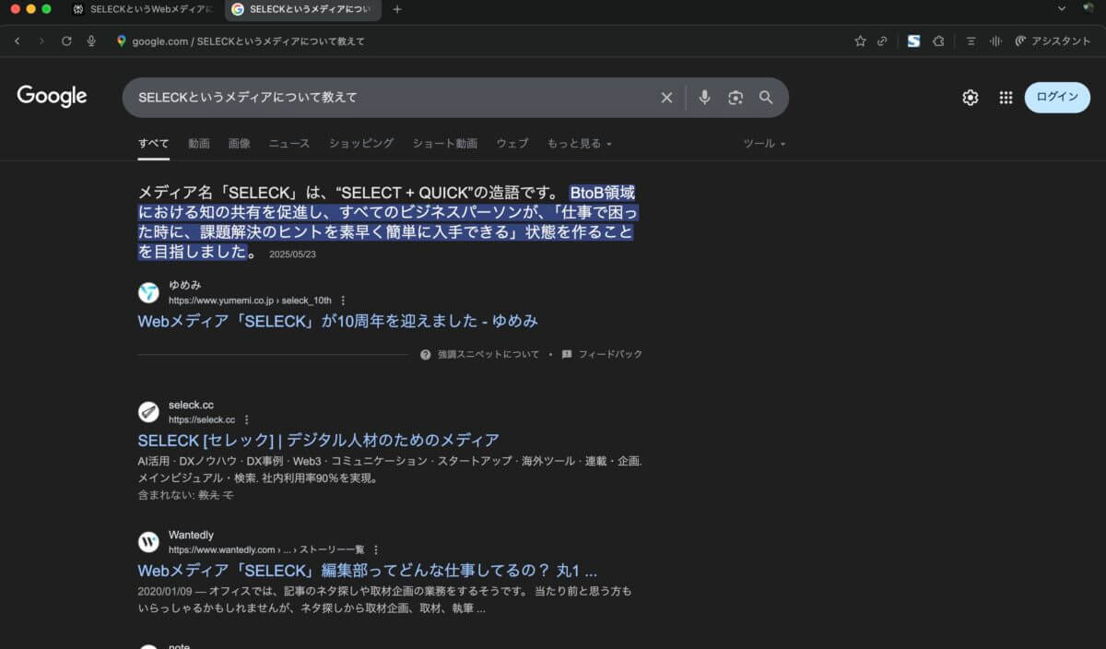
Task: Reload the page with refresh icon
Action: 66,41
